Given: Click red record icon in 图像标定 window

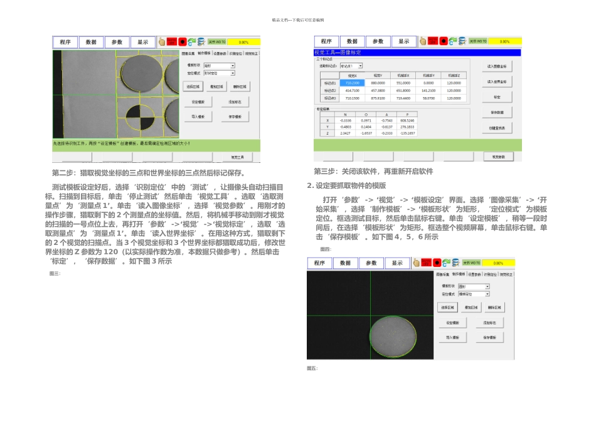Looking at the screenshot, I should [443, 41].
